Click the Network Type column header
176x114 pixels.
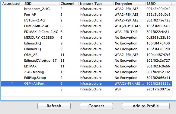[x=96, y=4]
